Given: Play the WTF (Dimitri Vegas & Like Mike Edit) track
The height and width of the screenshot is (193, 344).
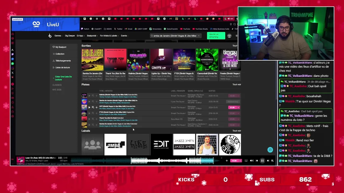Looking at the screenshot, I should click(x=89, y=107).
